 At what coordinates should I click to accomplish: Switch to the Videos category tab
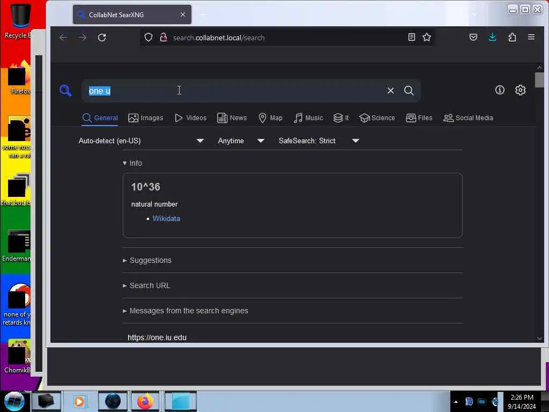[x=191, y=118]
